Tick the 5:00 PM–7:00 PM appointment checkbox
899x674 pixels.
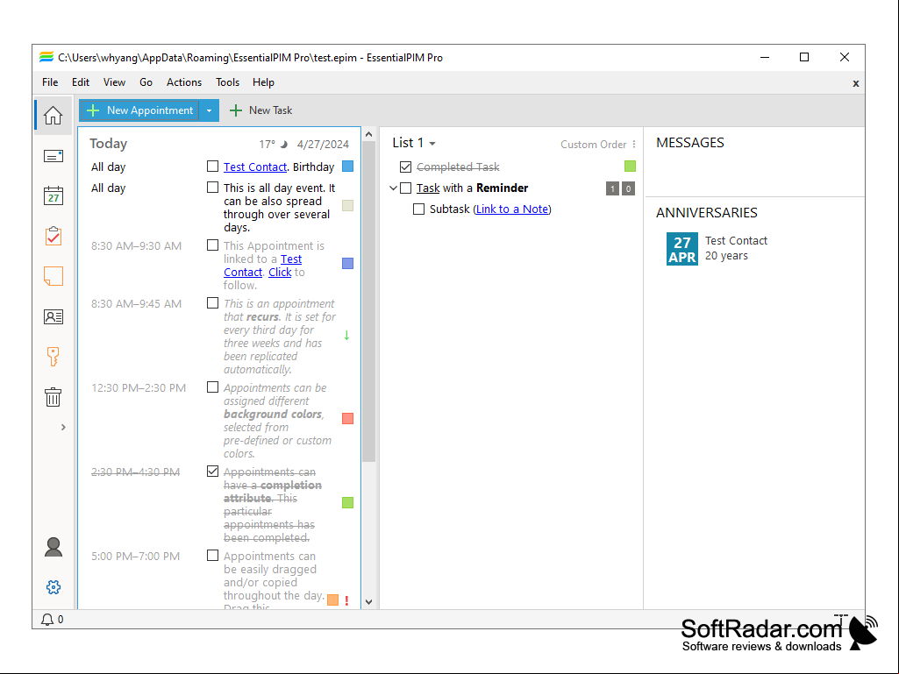[213, 556]
